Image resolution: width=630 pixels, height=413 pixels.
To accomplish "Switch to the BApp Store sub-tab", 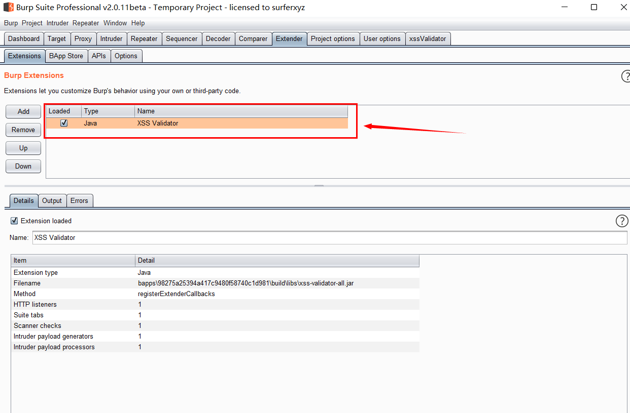I will (x=66, y=56).
